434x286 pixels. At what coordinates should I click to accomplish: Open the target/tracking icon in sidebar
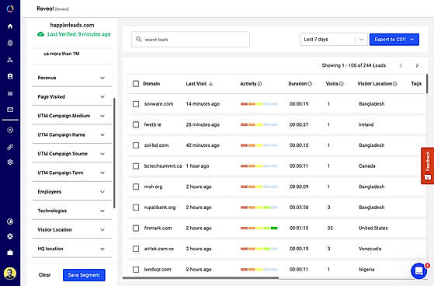pos(10,130)
